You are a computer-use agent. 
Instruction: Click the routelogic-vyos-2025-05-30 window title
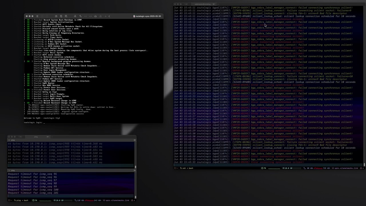(x=148, y=16)
